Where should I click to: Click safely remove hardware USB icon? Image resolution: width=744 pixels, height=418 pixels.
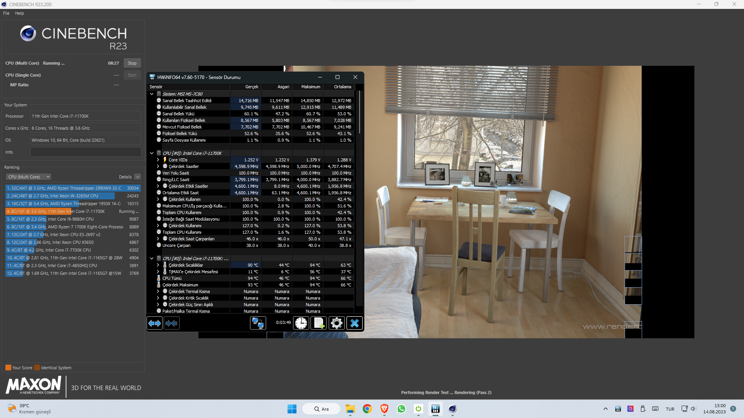643,409
